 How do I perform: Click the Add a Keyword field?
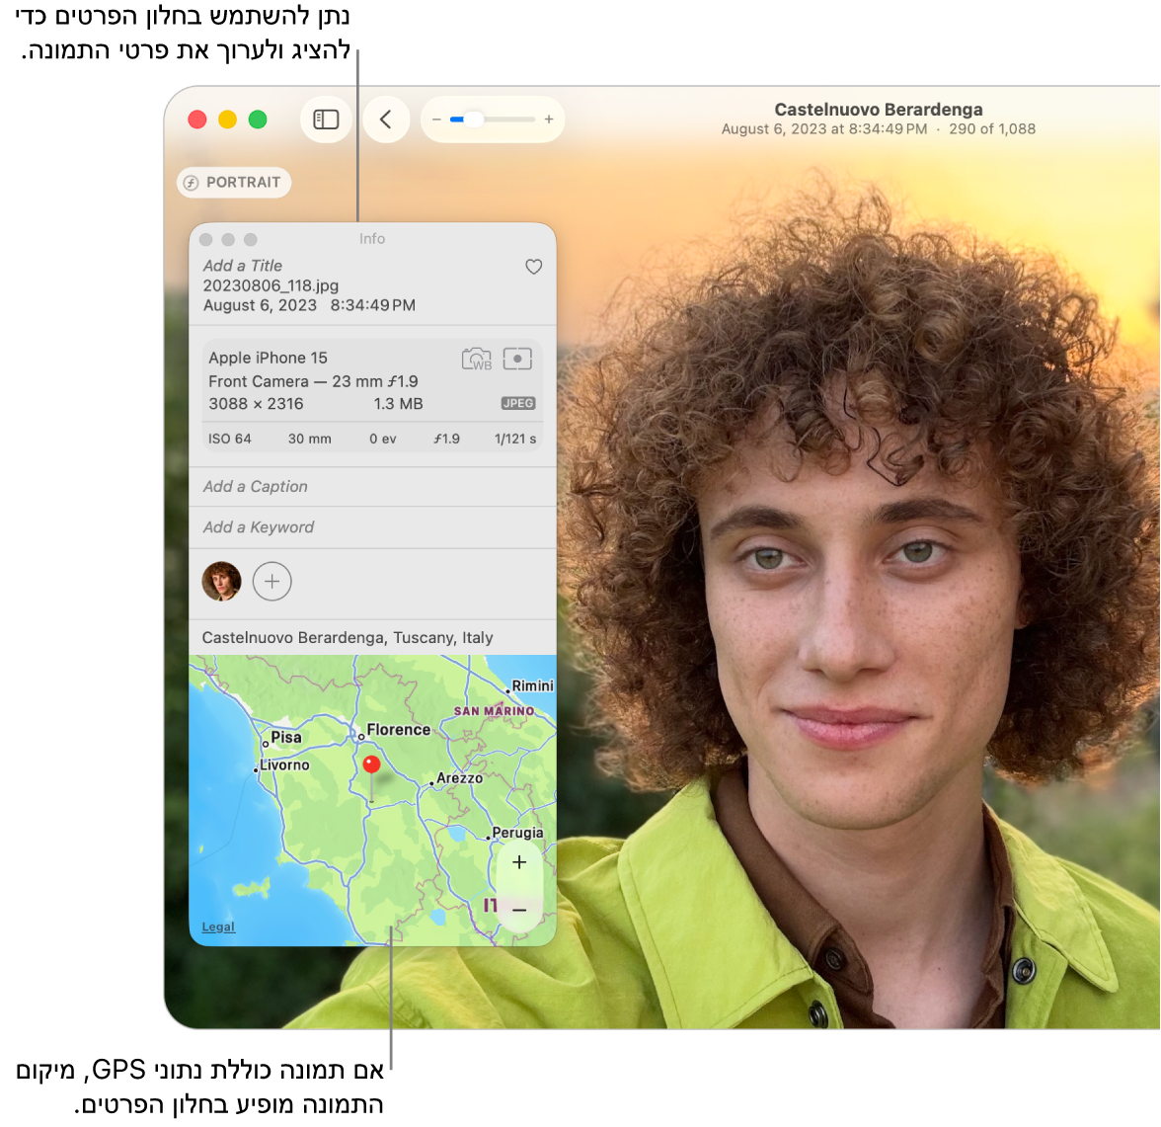tap(259, 527)
